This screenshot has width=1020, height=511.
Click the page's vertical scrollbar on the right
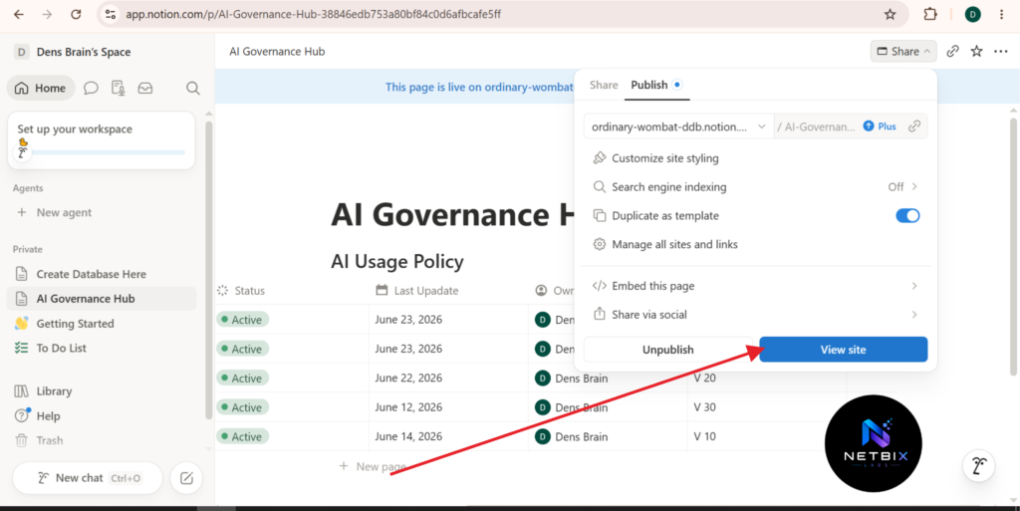[1013, 247]
